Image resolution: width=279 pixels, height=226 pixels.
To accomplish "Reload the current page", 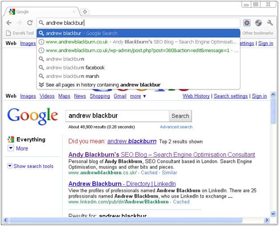I will pyautogui.click(x=30, y=23).
